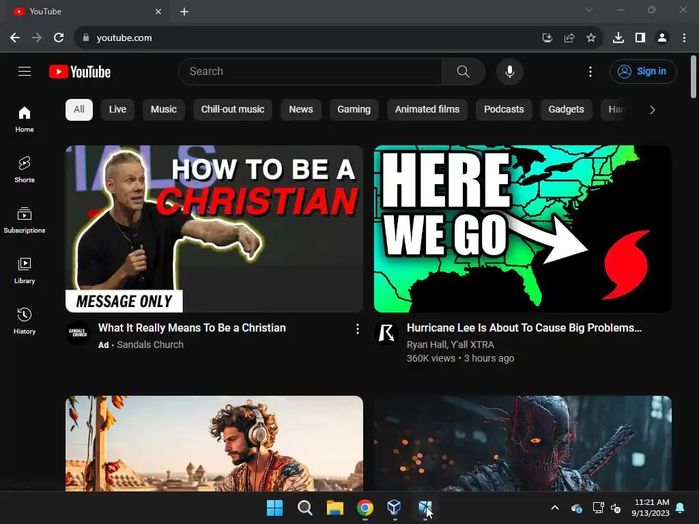Select the Music filter chip
699x524 pixels.
(x=164, y=110)
